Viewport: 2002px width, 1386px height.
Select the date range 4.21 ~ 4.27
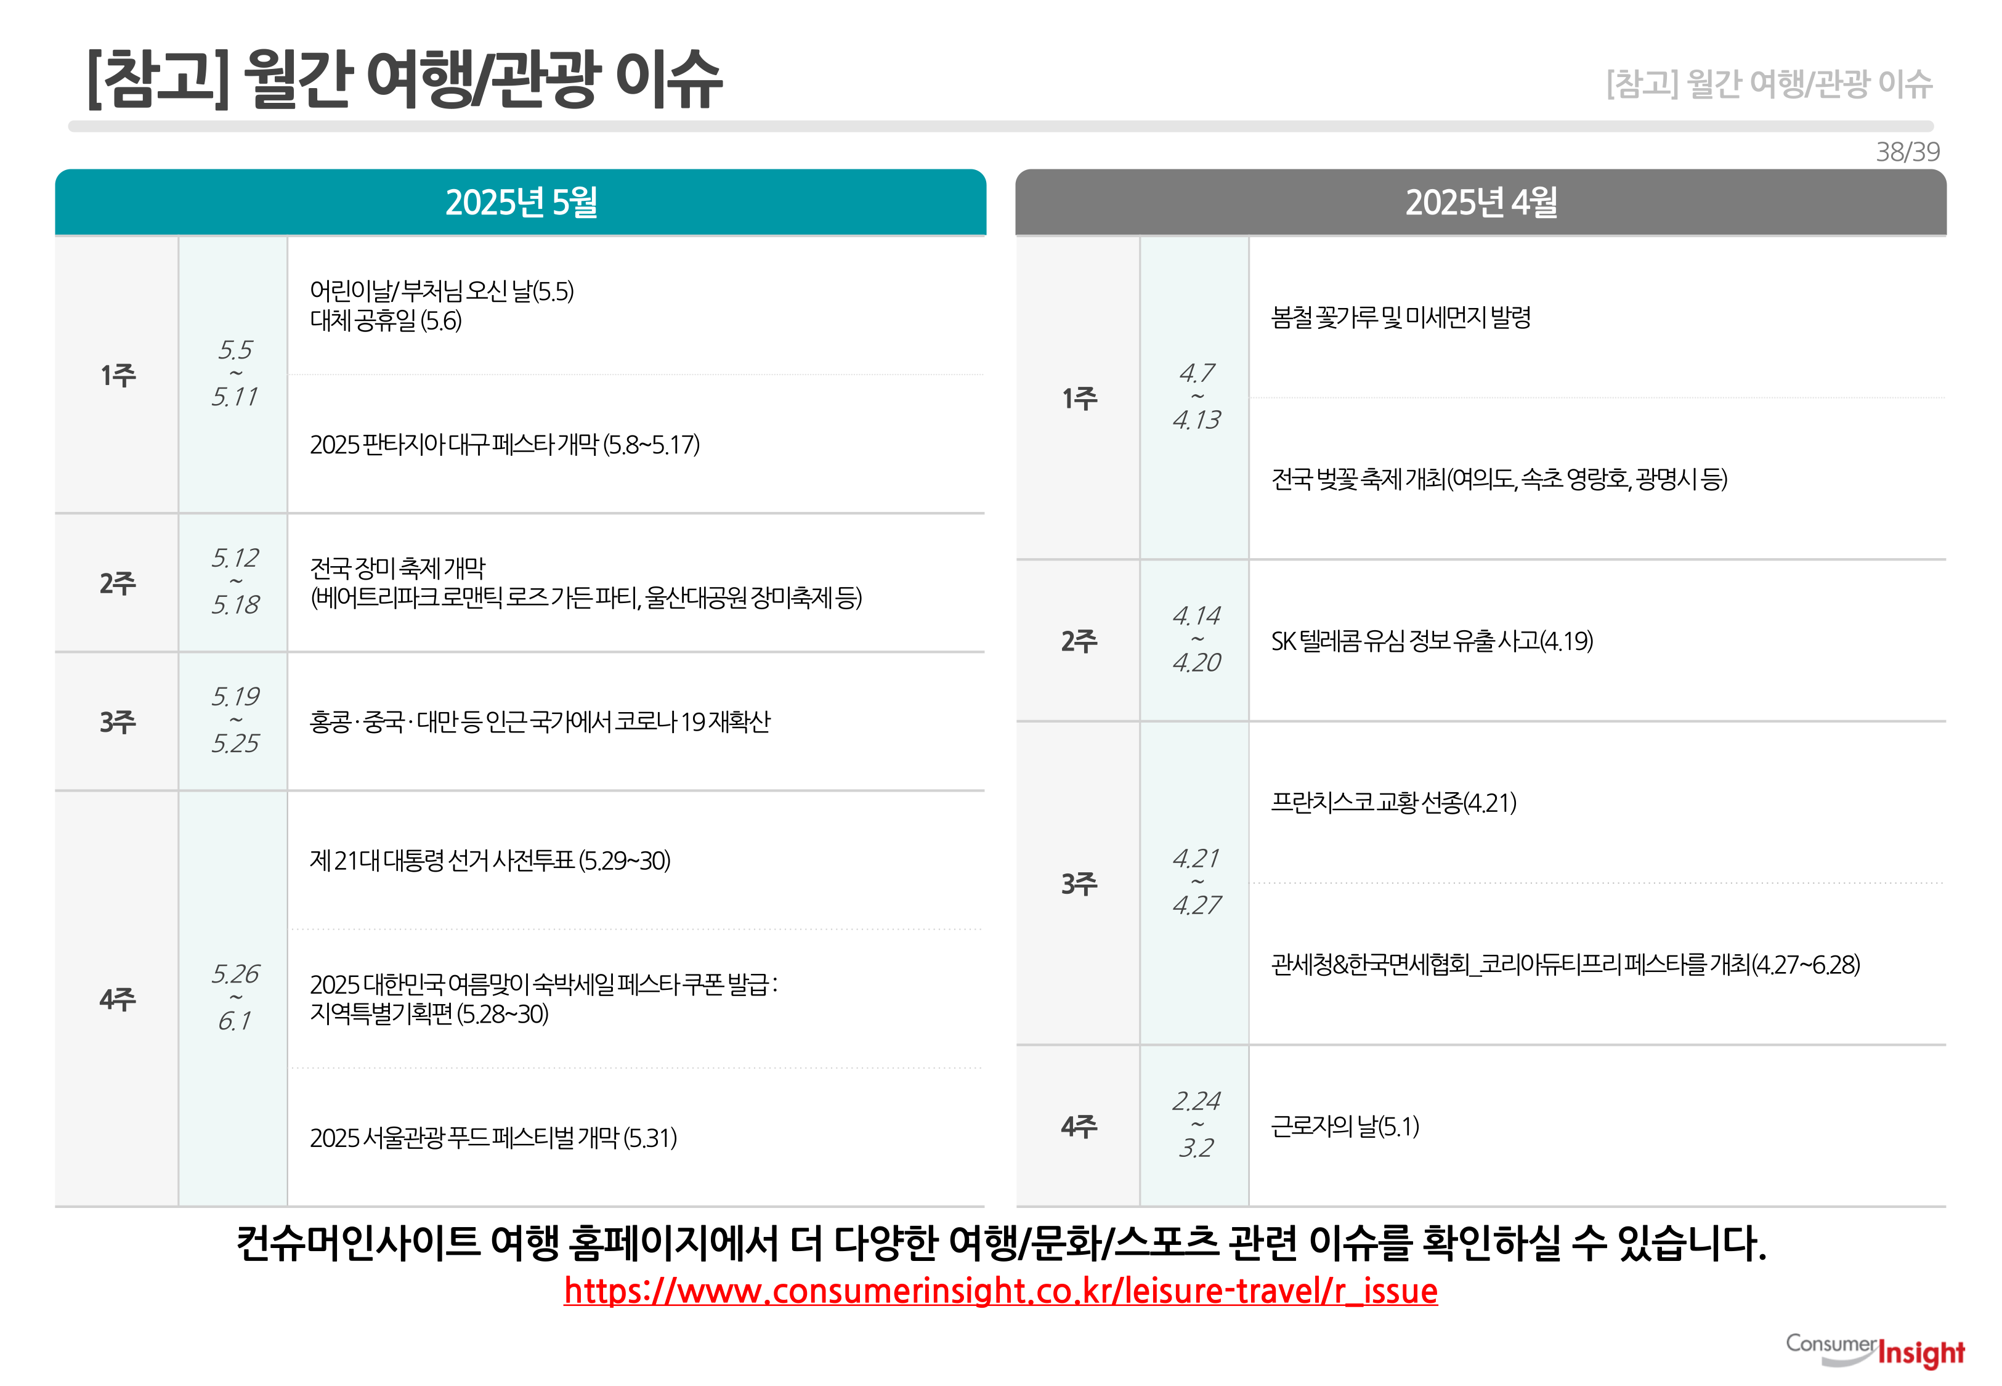coord(1196,881)
